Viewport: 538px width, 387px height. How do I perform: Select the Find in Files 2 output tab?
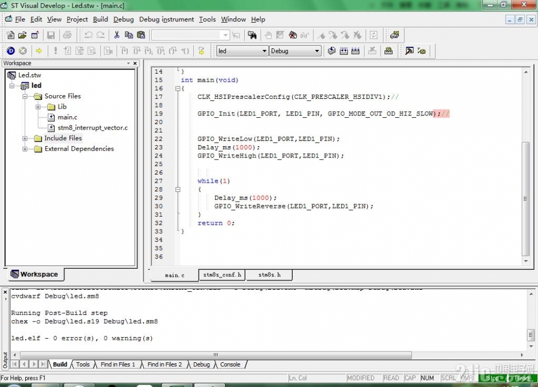(165, 364)
